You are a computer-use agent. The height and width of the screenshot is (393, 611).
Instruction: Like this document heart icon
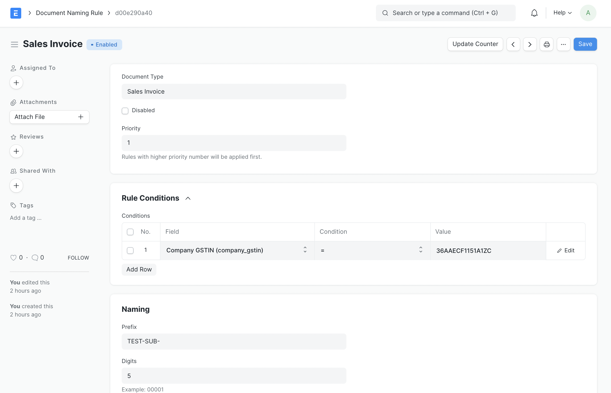pos(13,258)
